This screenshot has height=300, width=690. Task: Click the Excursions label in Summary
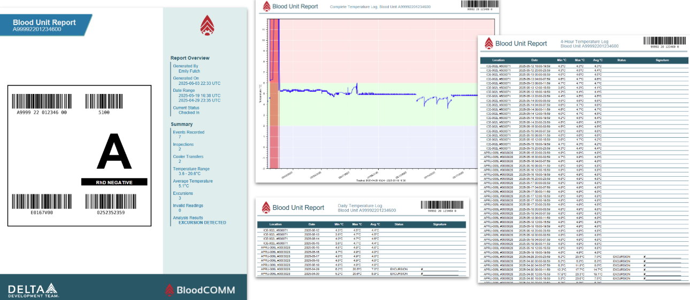coord(183,193)
